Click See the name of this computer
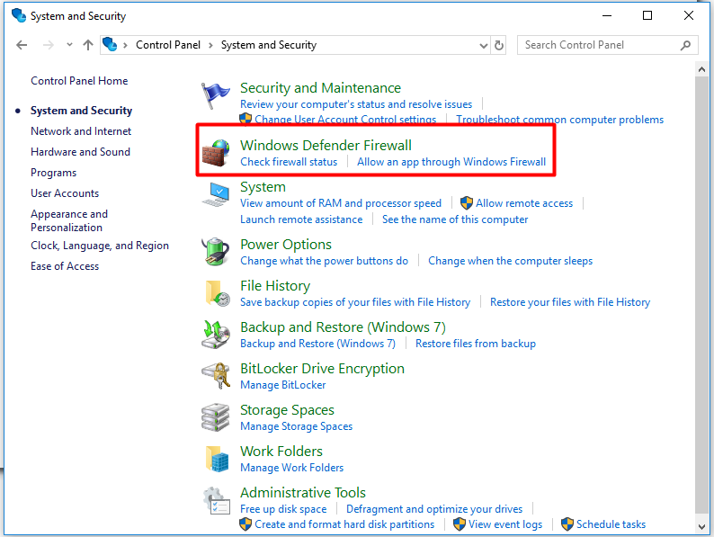The height and width of the screenshot is (537, 714). tap(455, 219)
